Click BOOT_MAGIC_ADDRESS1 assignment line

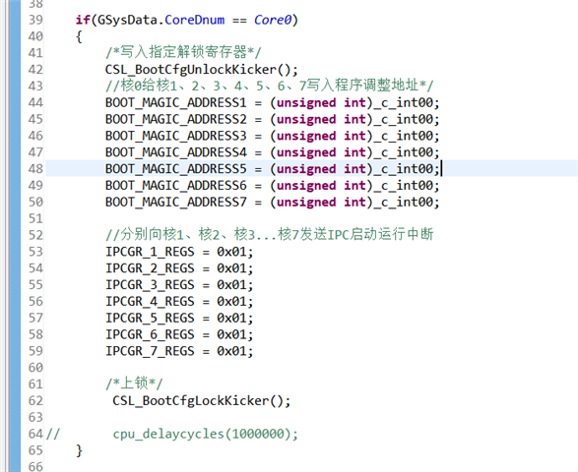tap(273, 102)
